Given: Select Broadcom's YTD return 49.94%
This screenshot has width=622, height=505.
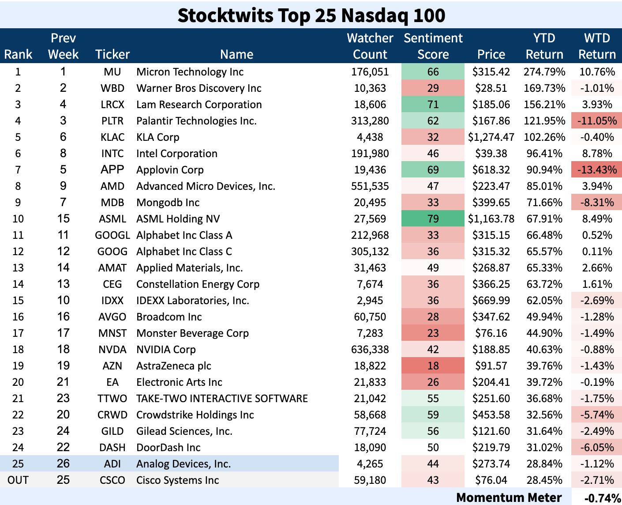Looking at the screenshot, I should [544, 317].
